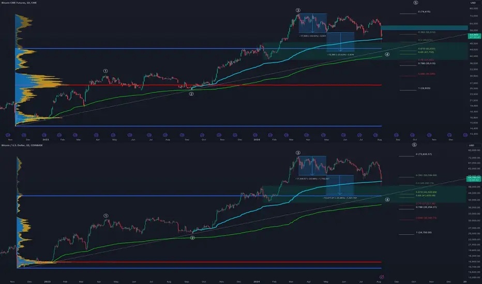
Task: Open the event icon above Mar 2024, top chart
Action: [x=286, y=135]
